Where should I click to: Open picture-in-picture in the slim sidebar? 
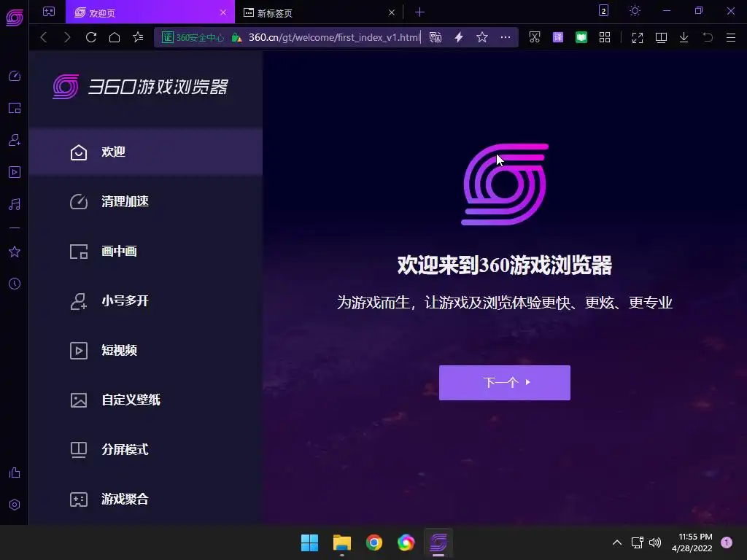point(15,108)
